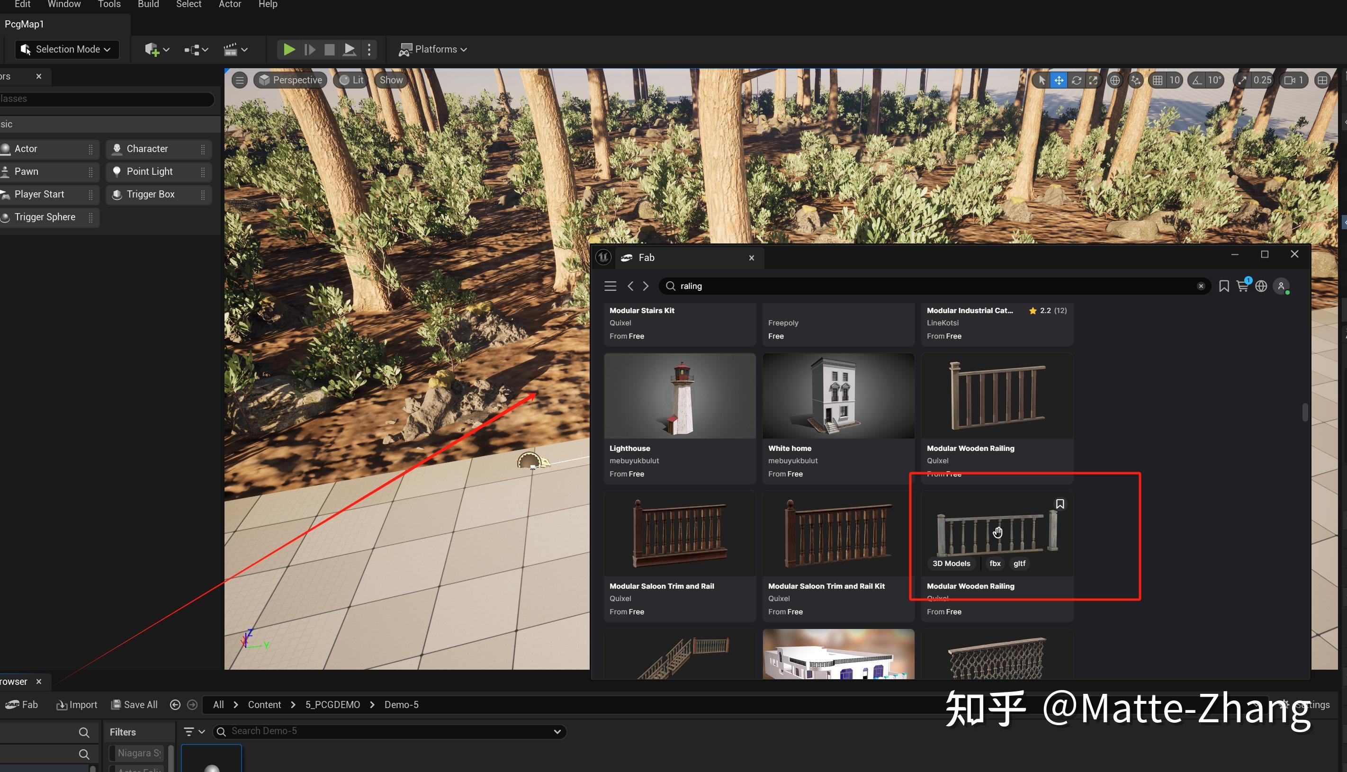Click the surface snapping icon
The width and height of the screenshot is (1347, 772).
click(x=1135, y=80)
